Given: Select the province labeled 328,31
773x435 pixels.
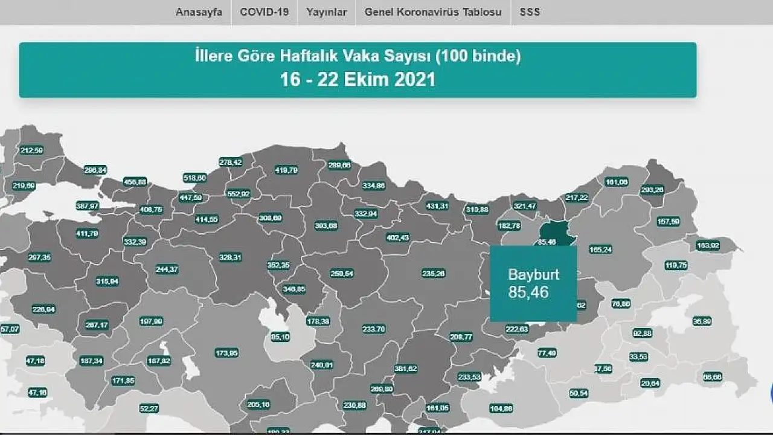Looking at the screenshot, I should coord(230,257).
